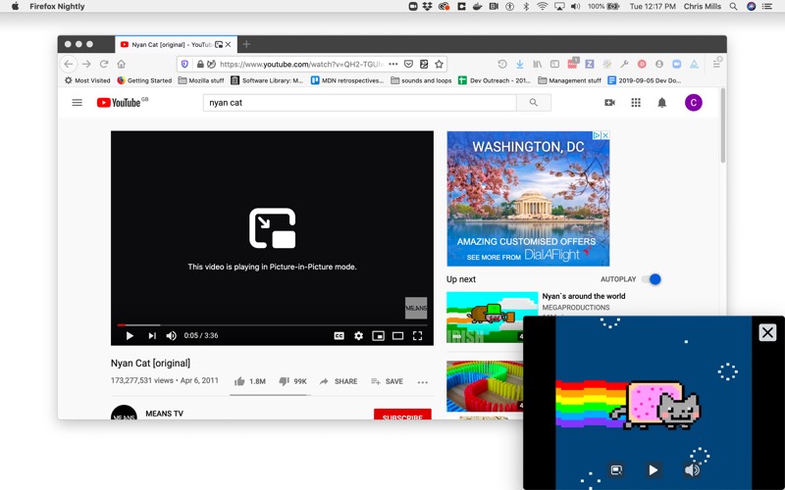
Task: Click the SUBSCRIBE button
Action: point(402,415)
